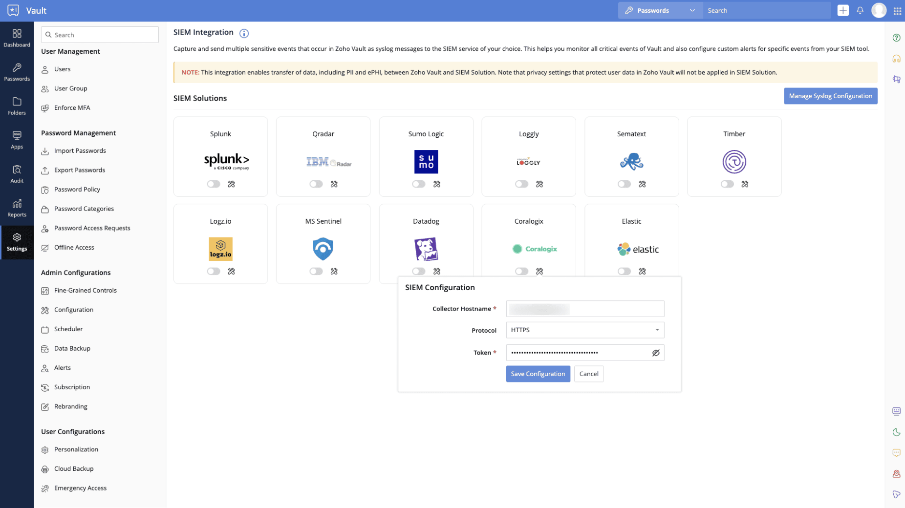
Task: Click the help question mark icon
Action: [x=896, y=38]
